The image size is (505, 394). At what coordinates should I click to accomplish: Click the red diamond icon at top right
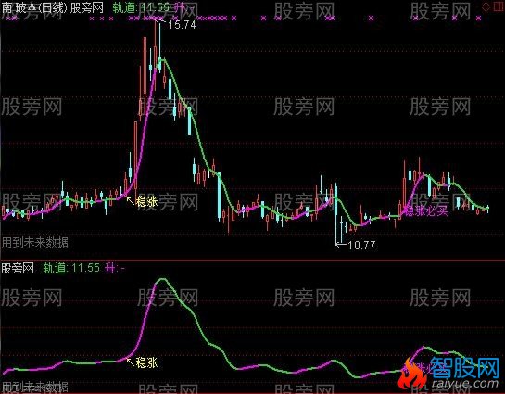tap(486, 7)
